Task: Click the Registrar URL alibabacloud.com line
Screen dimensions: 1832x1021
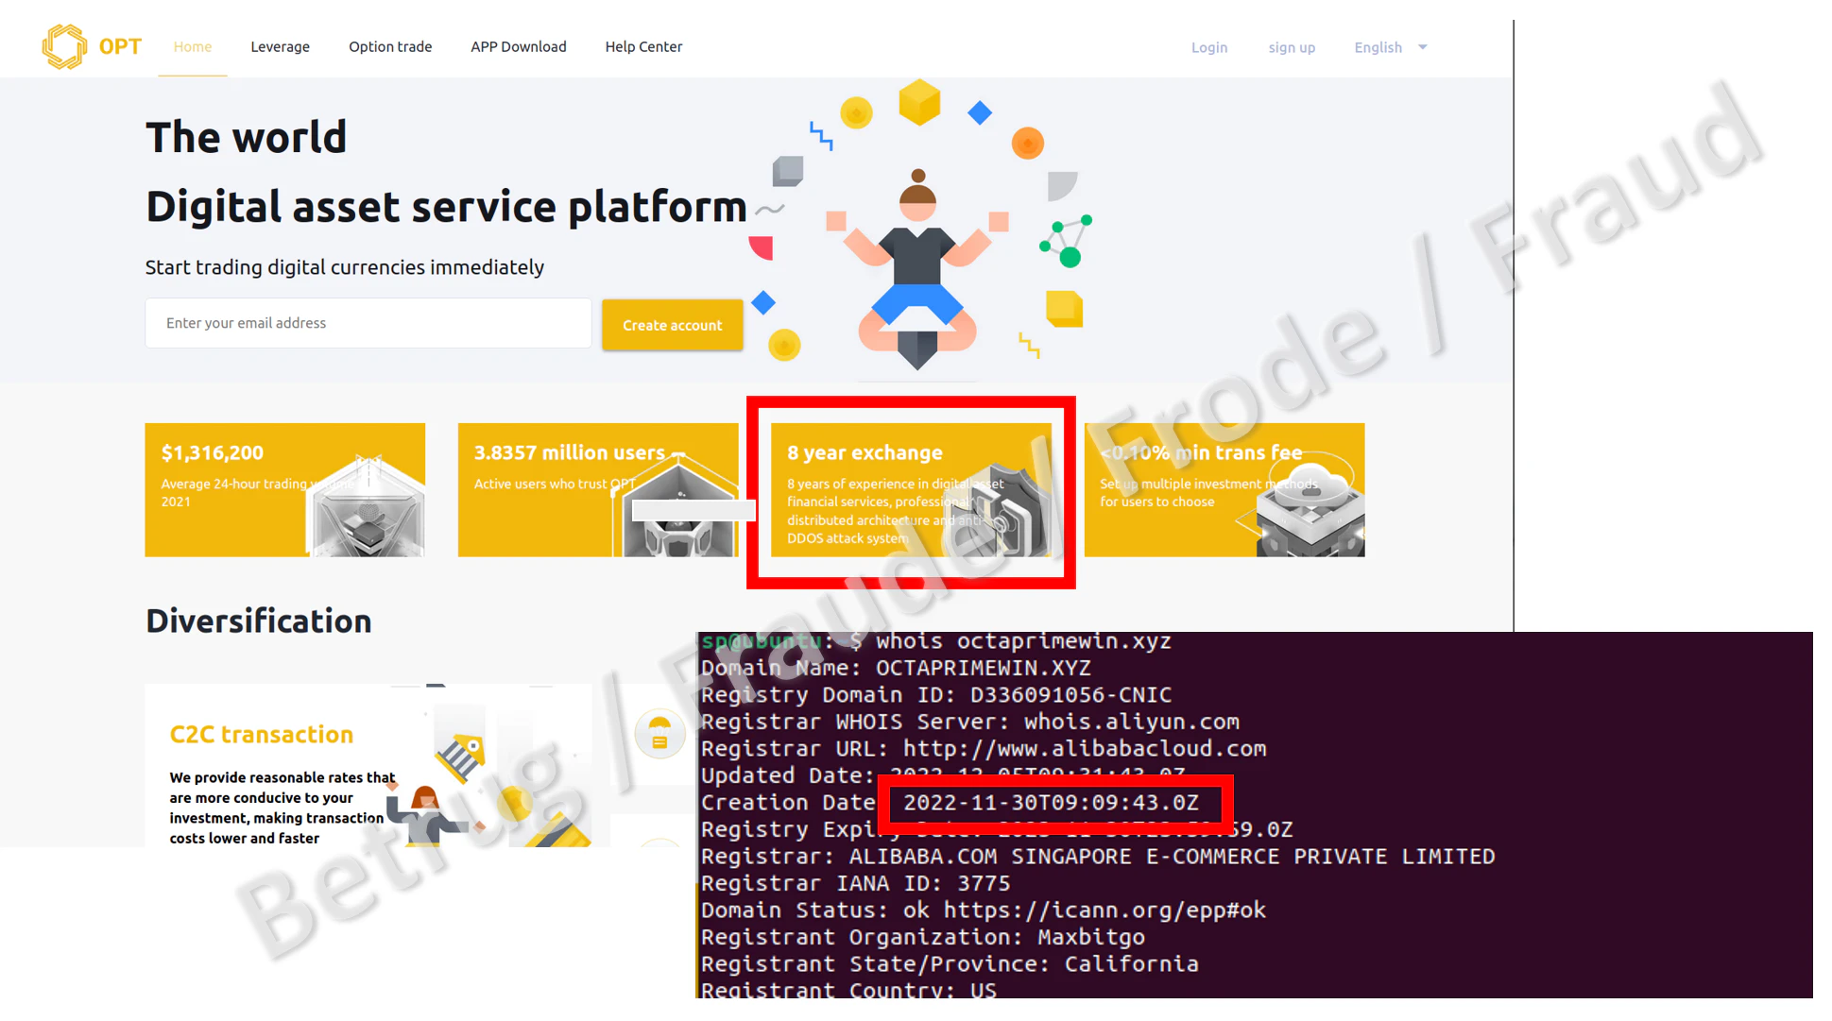Action: [x=984, y=749]
